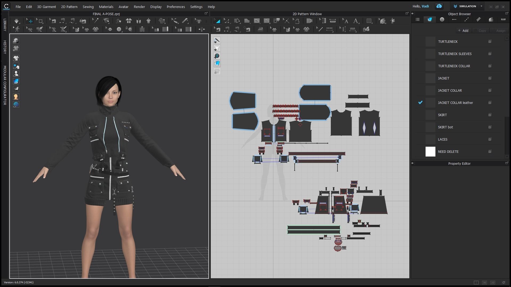This screenshot has height=287, width=511.
Task: Expand the NEED DELETE fabric entry
Action: [x=490, y=152]
